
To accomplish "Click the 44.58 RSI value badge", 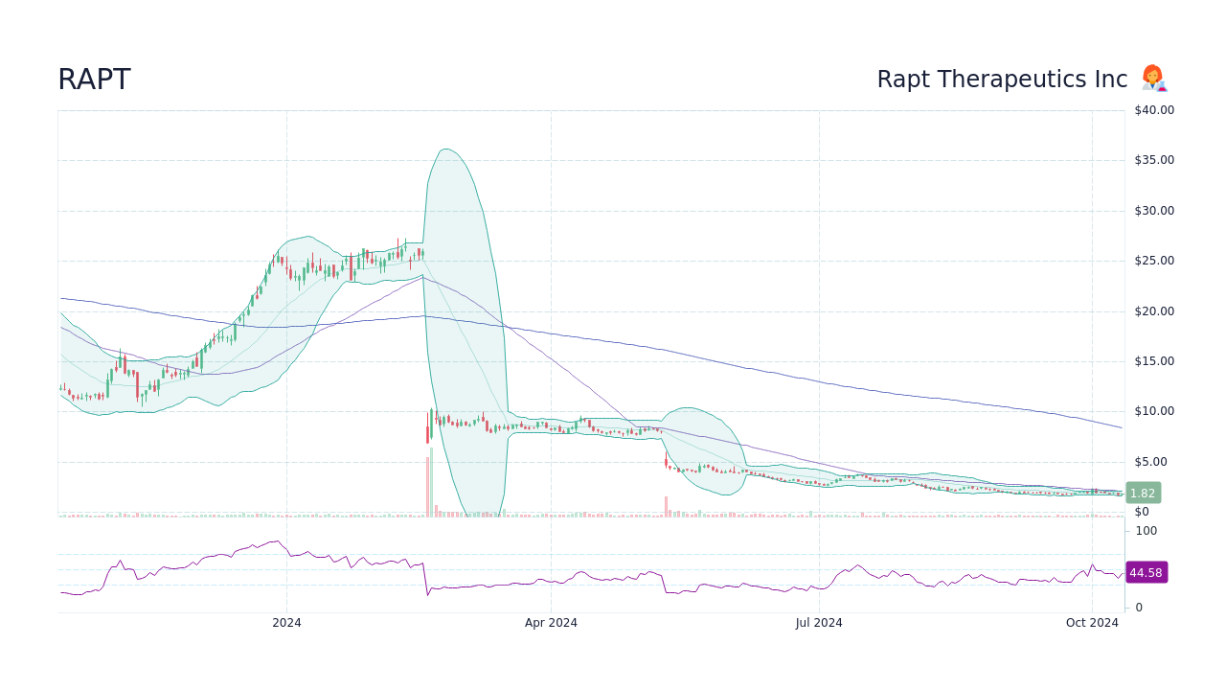I will 1146,573.
